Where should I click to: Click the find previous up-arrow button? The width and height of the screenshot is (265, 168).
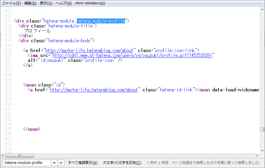[x=54, y=163]
